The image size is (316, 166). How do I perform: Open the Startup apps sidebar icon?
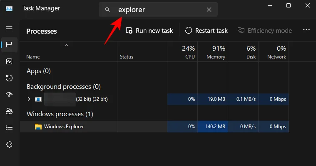pos(9,94)
